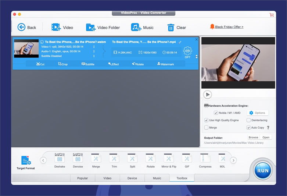Select the Mirror & Flip toolbox item
Screen dimensions: 287x196
[x=169, y=160]
